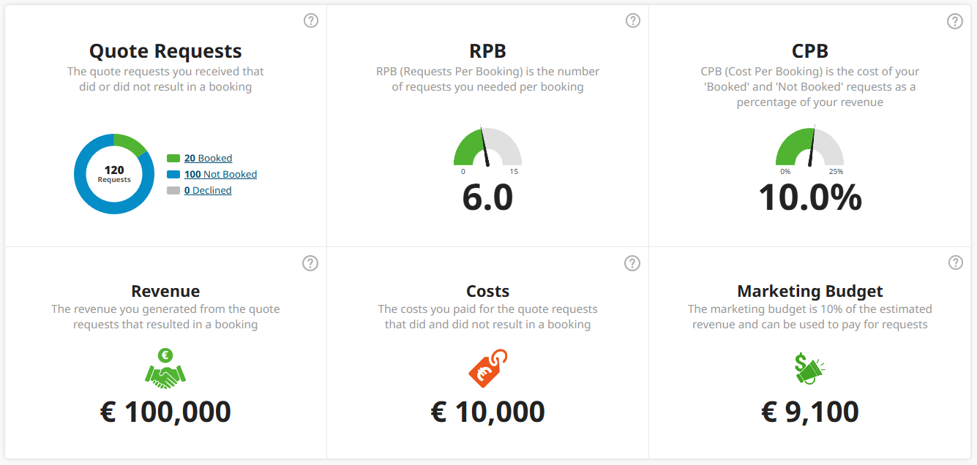The image size is (977, 465).
Task: Open the Costs help icon
Action: coord(632,262)
